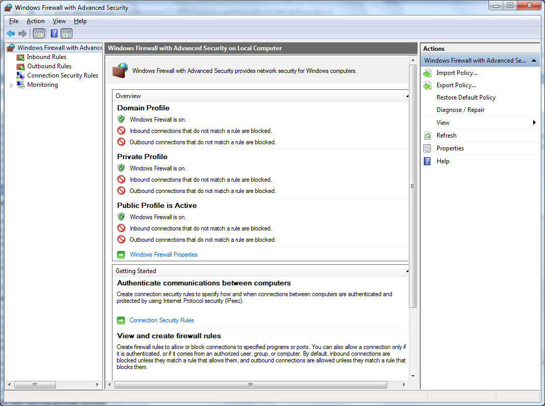545x406 pixels.
Task: Click the Properties icon in Actions pane
Action: [427, 148]
